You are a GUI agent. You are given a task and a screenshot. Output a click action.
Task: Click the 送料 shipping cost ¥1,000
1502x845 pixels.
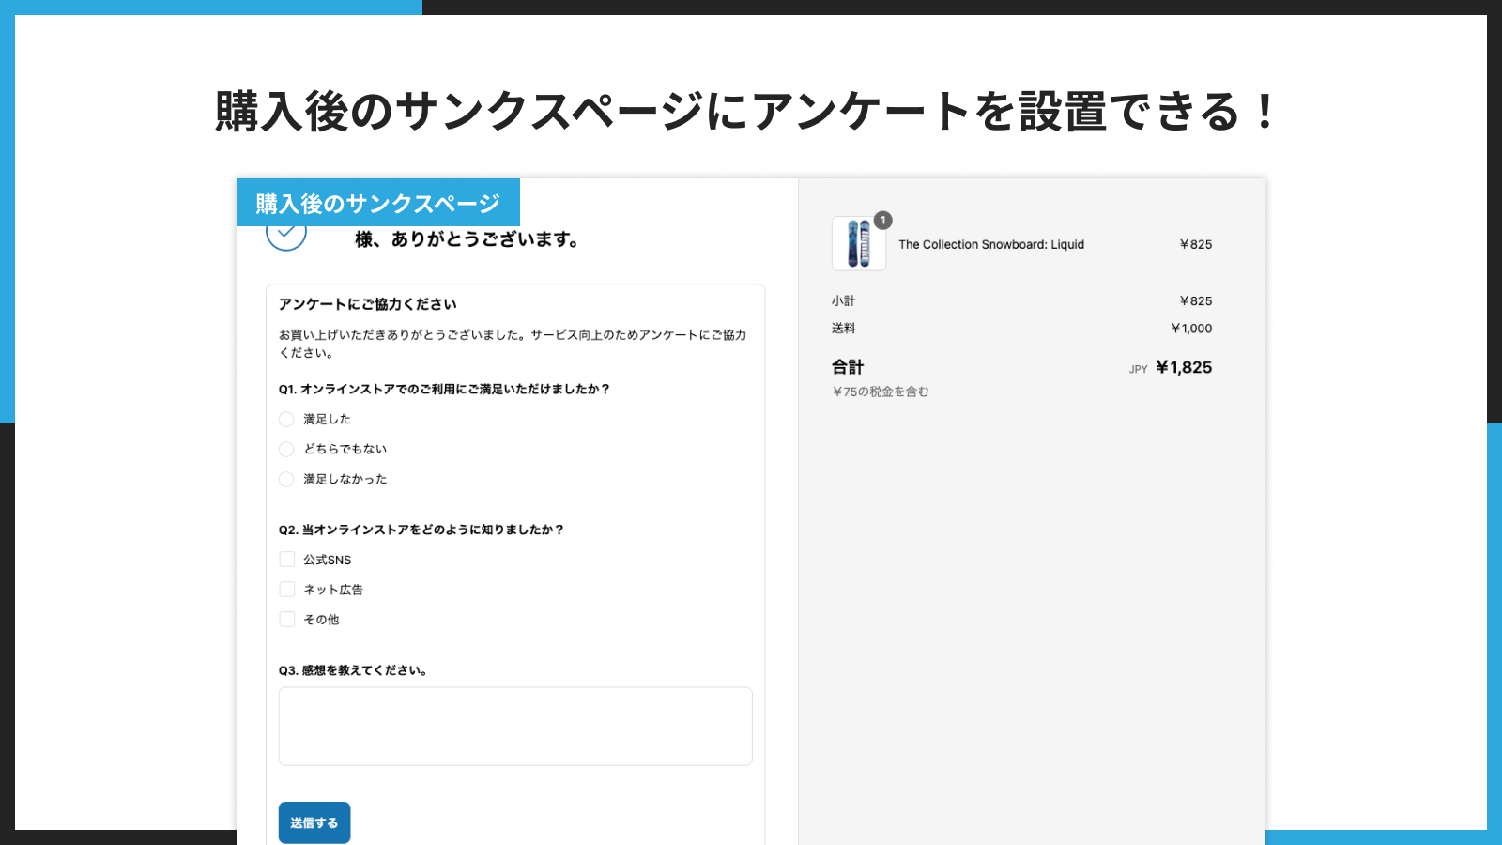pyautogui.click(x=1191, y=328)
